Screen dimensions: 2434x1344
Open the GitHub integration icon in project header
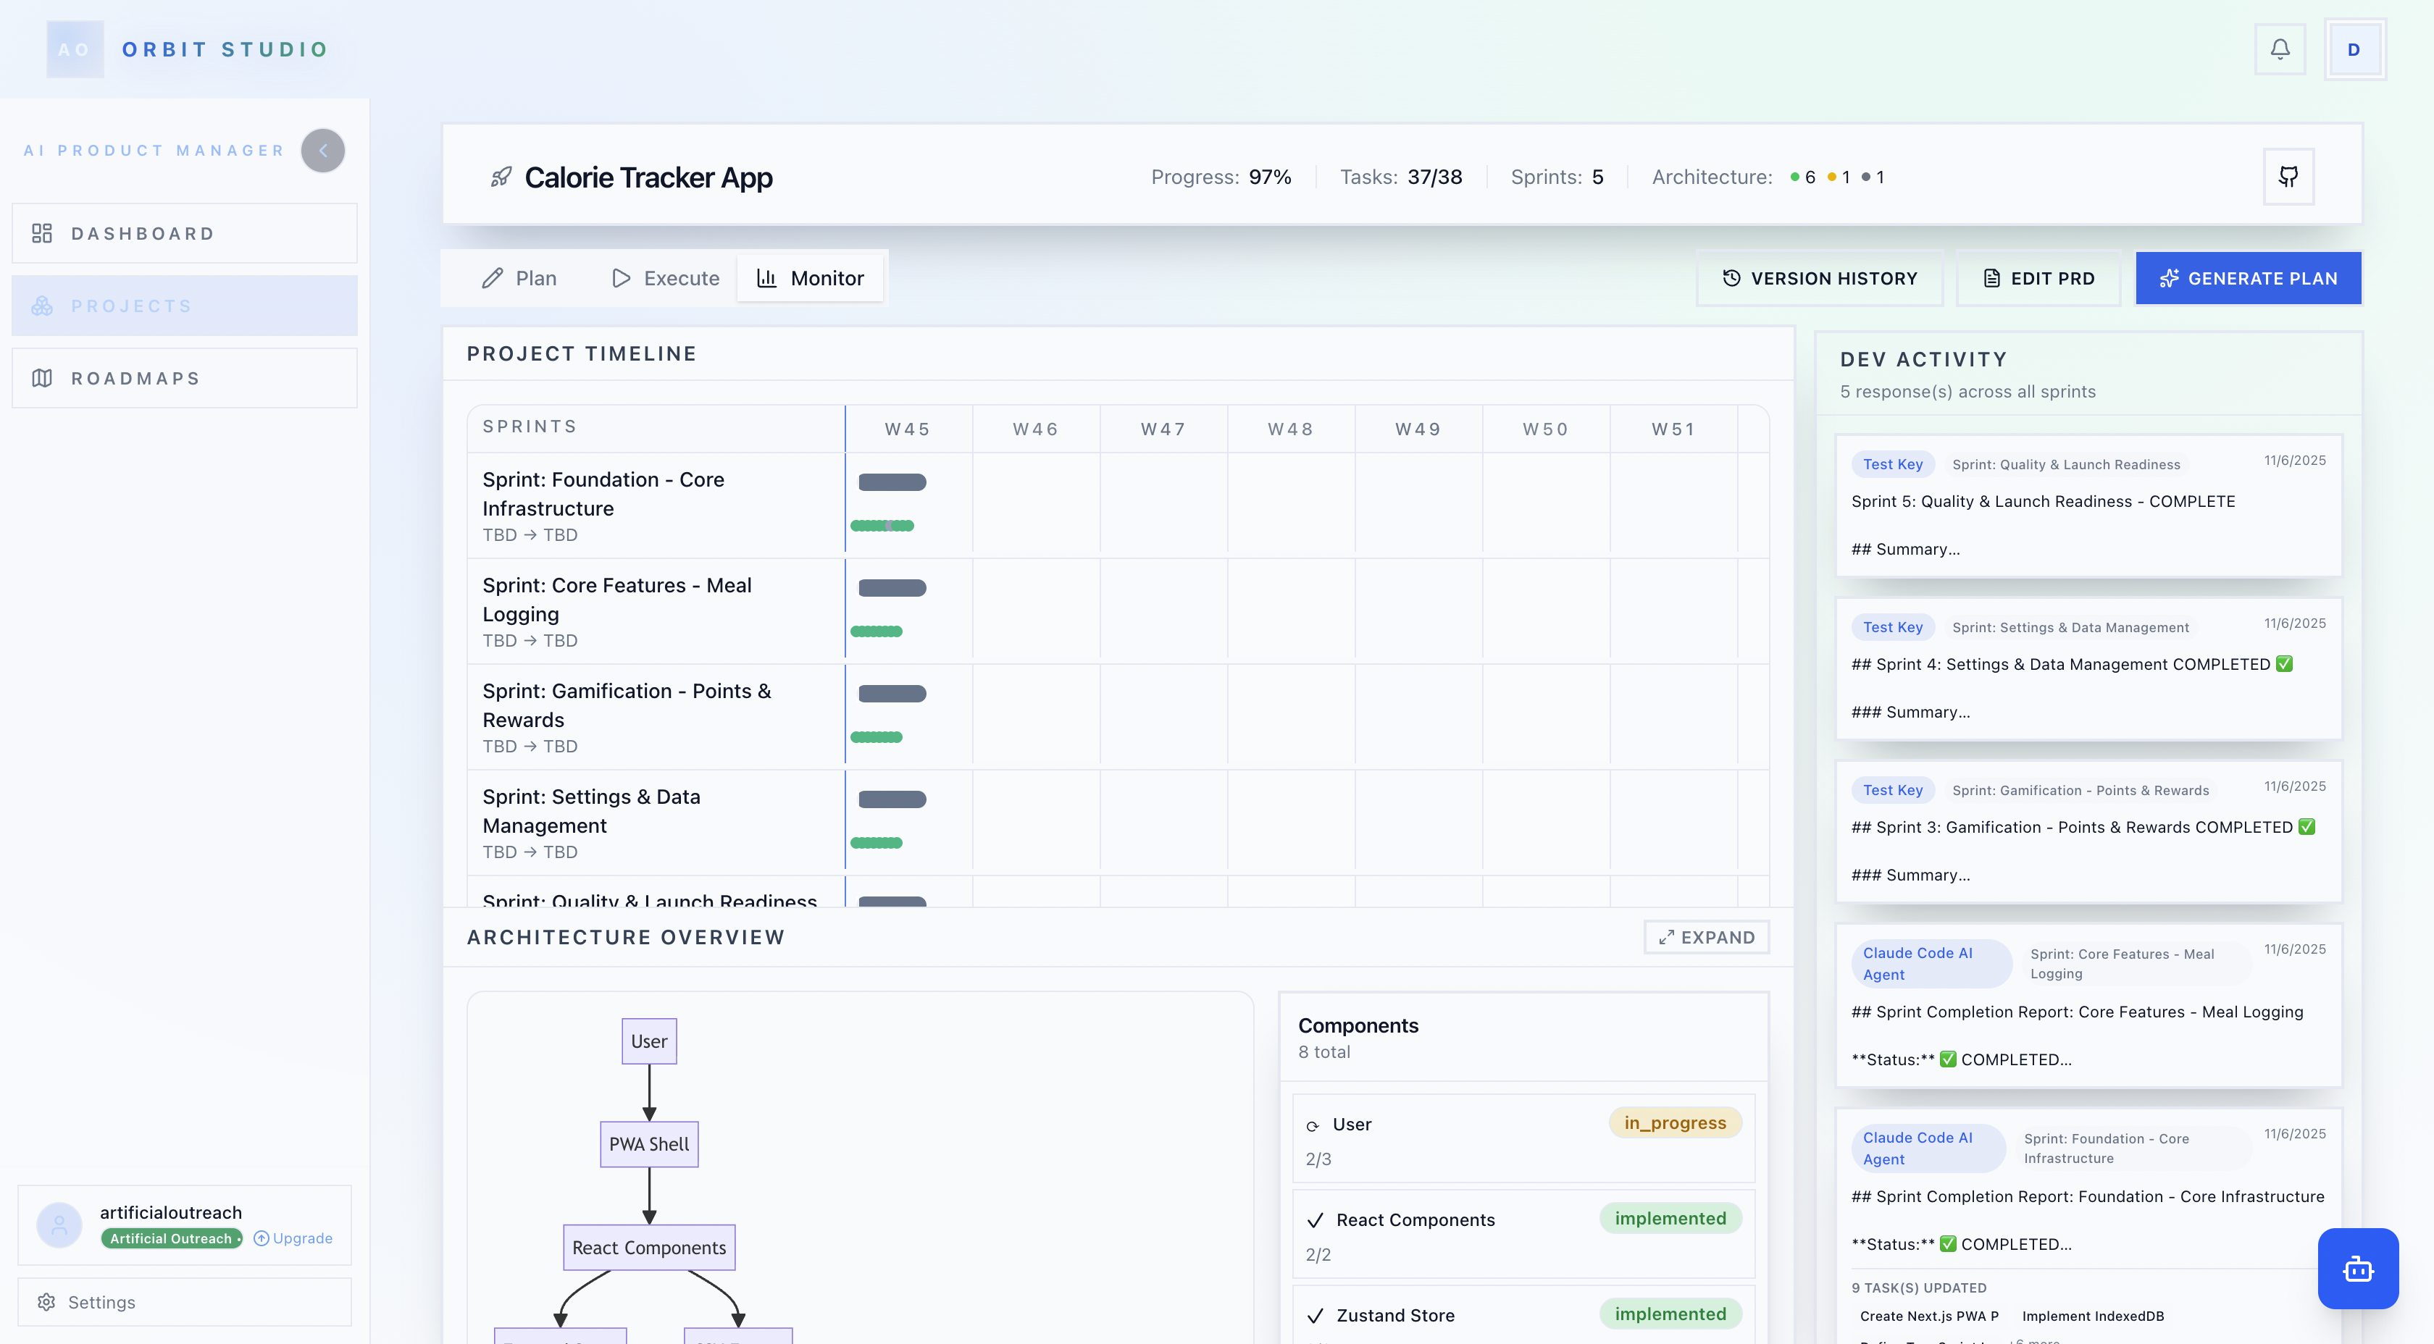[x=2288, y=177]
